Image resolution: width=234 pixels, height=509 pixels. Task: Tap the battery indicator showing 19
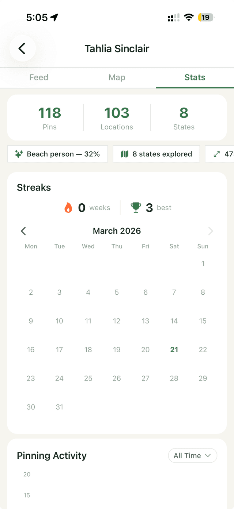click(x=205, y=17)
